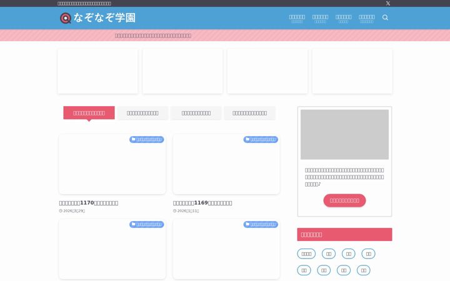This screenshot has height=281, width=450.
Task: Open the first header navigation menu item
Action: pos(297,19)
